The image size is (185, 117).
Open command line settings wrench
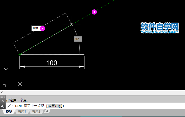(3, 106)
